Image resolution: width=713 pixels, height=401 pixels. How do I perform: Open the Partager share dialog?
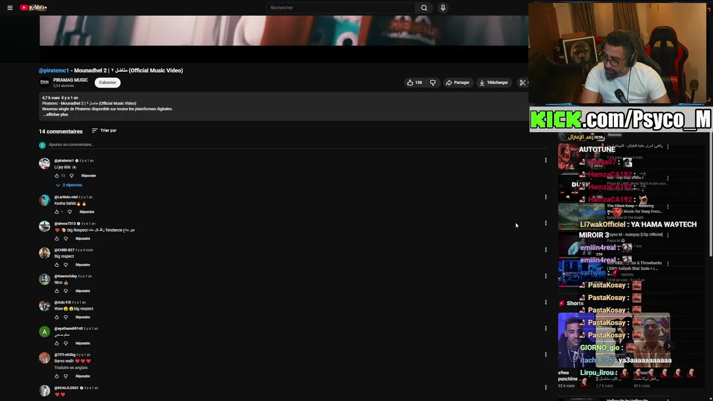tap(457, 82)
